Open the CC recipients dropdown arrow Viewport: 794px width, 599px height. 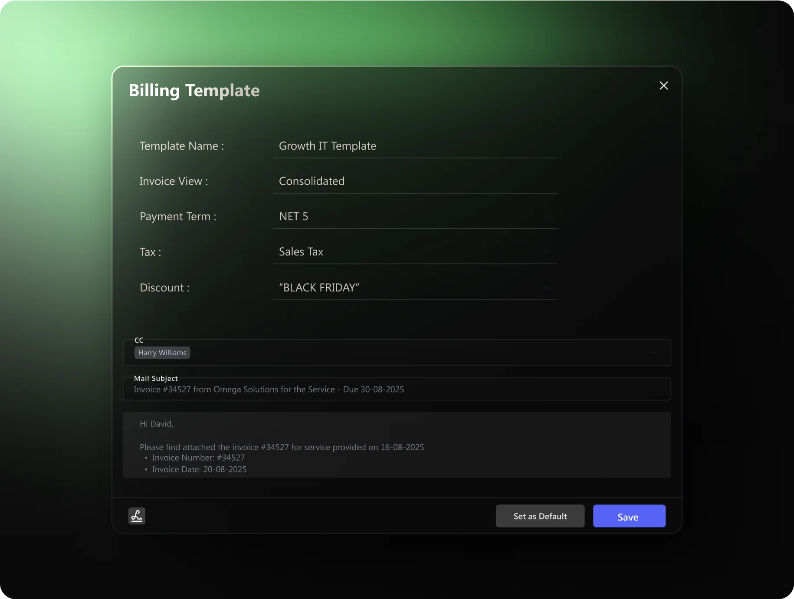point(654,353)
